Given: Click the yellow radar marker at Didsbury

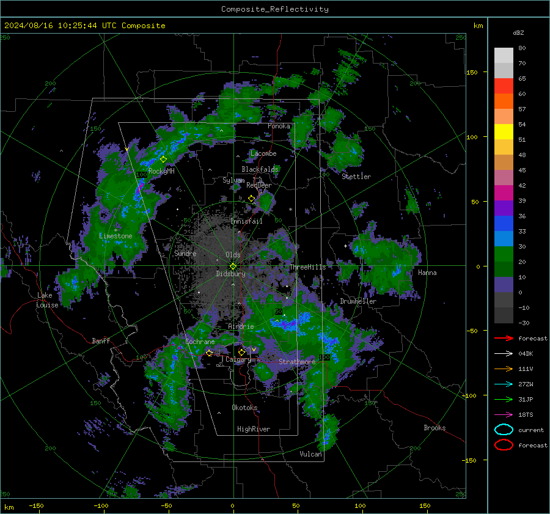Looking at the screenshot, I should tap(233, 266).
